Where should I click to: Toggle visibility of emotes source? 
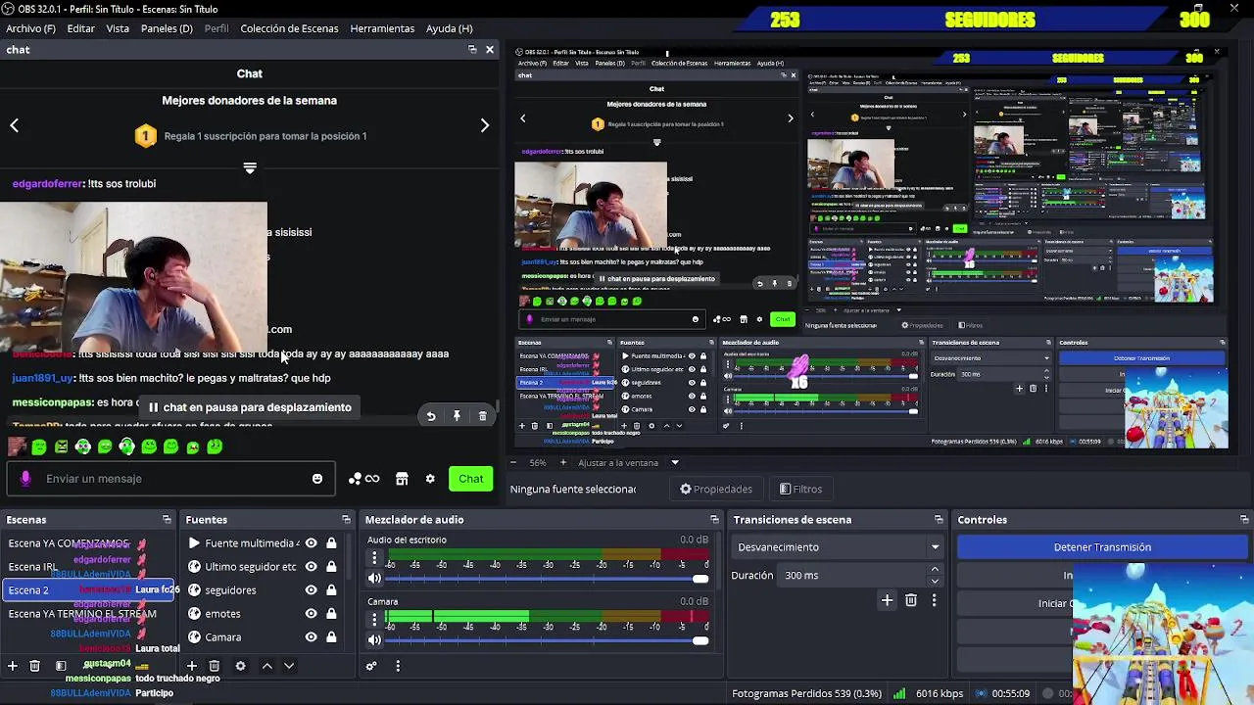(x=312, y=614)
